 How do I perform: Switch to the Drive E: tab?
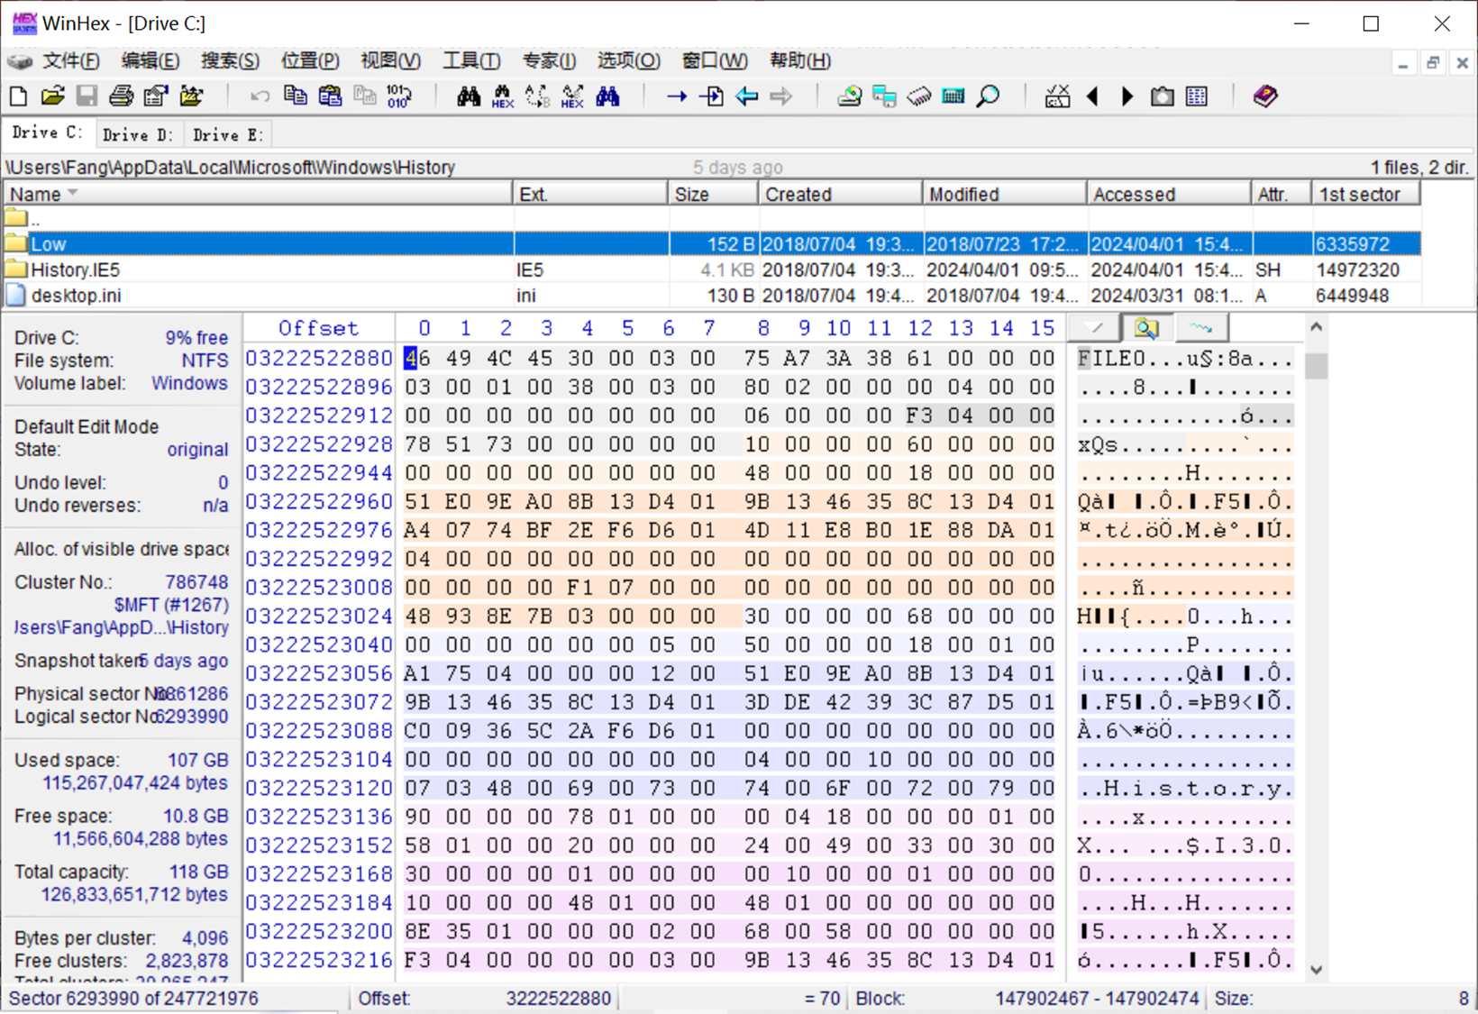pyautogui.click(x=228, y=134)
